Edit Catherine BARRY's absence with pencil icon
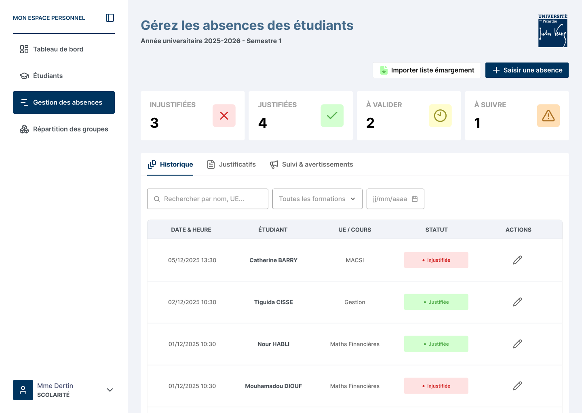The height and width of the screenshot is (413, 582). click(x=517, y=260)
